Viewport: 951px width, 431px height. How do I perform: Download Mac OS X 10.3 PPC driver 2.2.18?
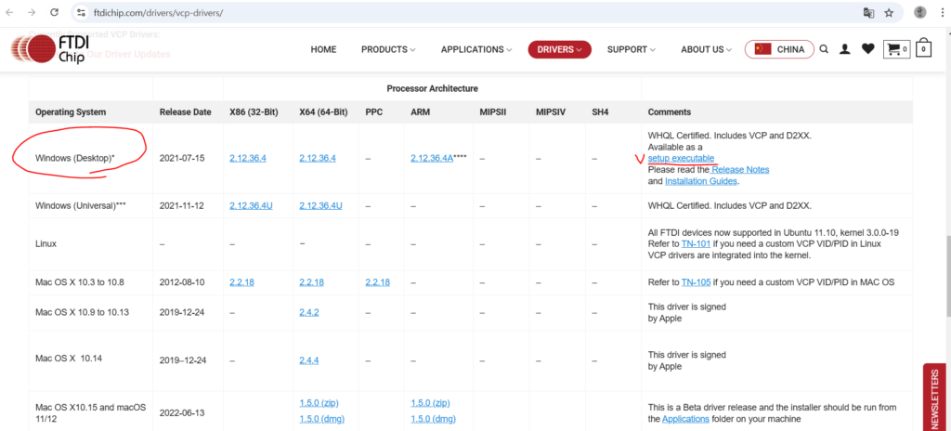(x=377, y=282)
